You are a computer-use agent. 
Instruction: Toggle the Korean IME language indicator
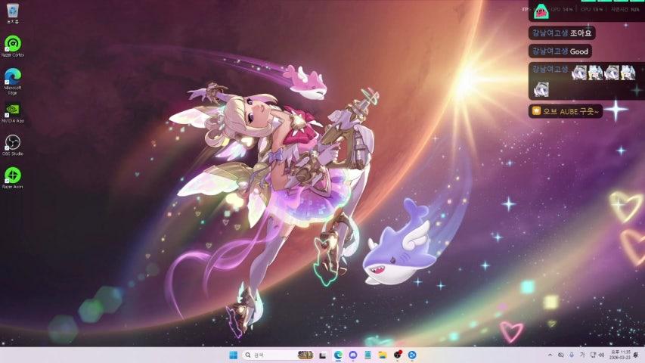581,355
